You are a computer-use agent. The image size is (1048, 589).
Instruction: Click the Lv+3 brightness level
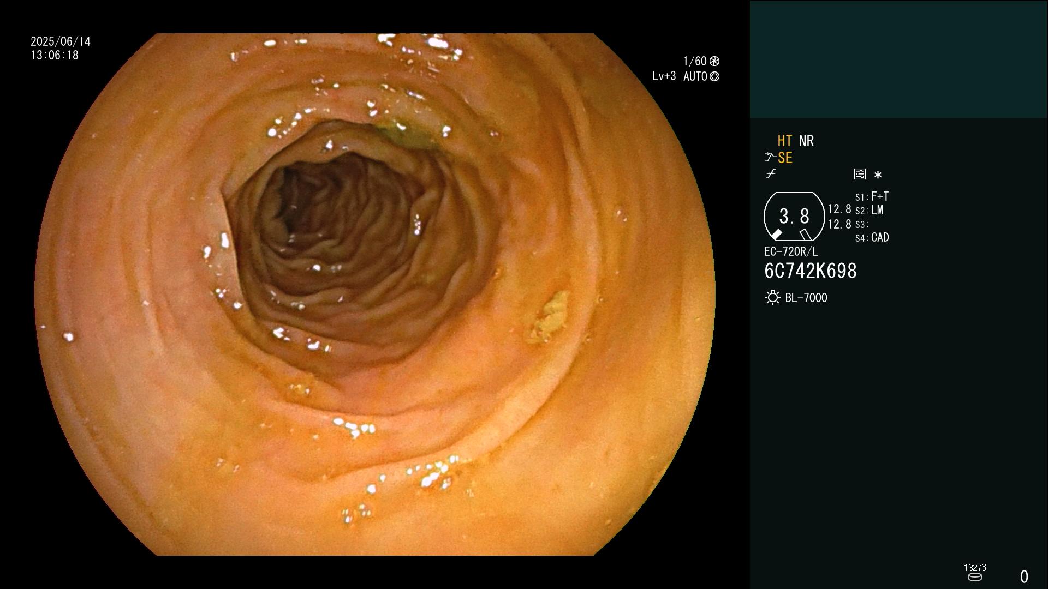point(664,76)
